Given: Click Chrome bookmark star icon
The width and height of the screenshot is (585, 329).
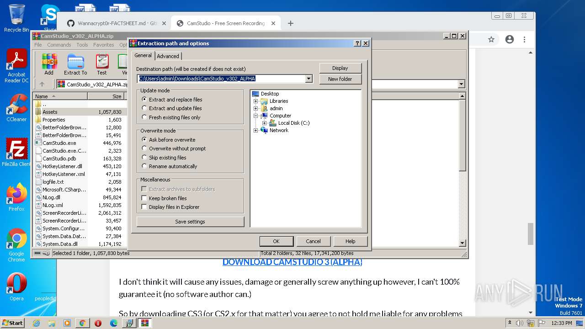Looking at the screenshot, I should click(x=491, y=40).
